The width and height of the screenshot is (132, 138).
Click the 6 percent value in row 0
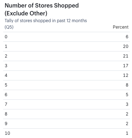click(x=127, y=37)
